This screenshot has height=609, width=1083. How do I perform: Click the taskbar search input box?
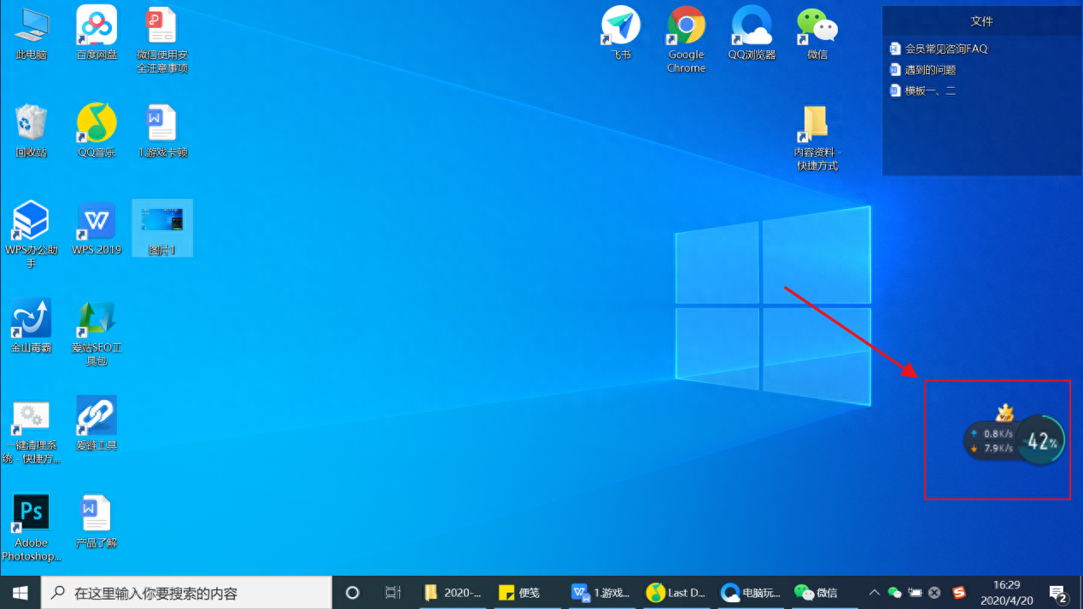(x=188, y=592)
